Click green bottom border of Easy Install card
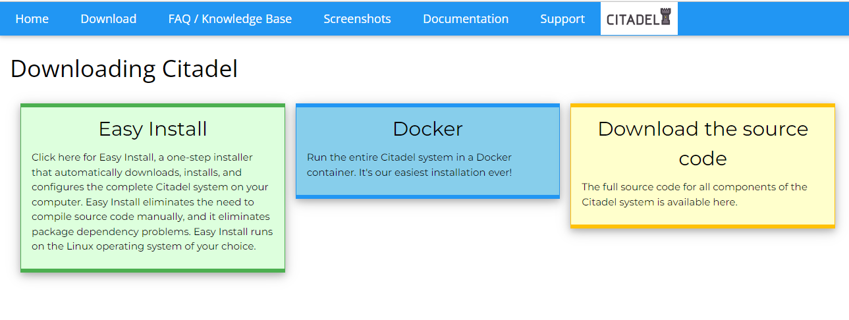The width and height of the screenshot is (849, 320). pyautogui.click(x=153, y=270)
